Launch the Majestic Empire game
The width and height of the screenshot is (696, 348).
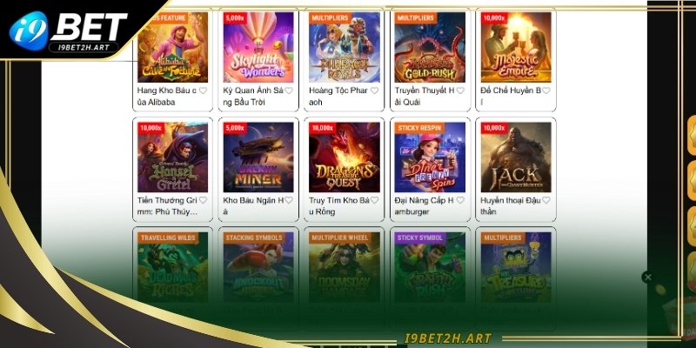coord(516,47)
